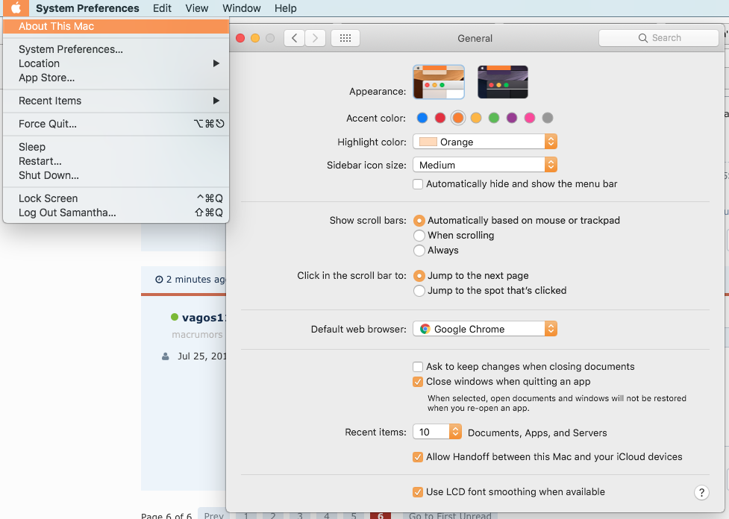Choose Sleep from Apple menu
This screenshot has height=519, width=729.
tap(116, 147)
